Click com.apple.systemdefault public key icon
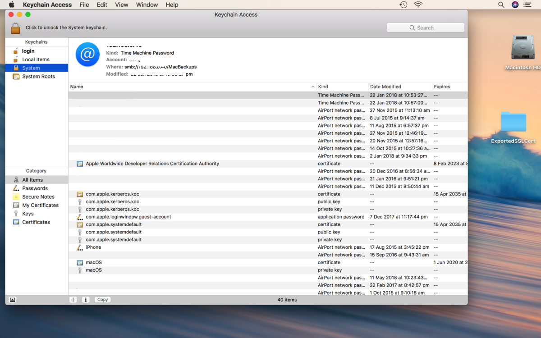This screenshot has width=541, height=338. 80,232
